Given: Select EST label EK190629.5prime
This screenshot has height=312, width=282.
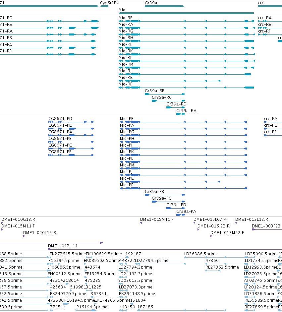Looking at the screenshot, I should click(x=104, y=254).
